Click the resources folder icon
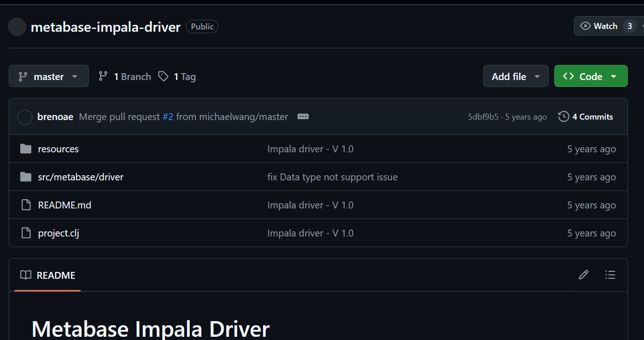The height and width of the screenshot is (340, 644). tap(26, 149)
